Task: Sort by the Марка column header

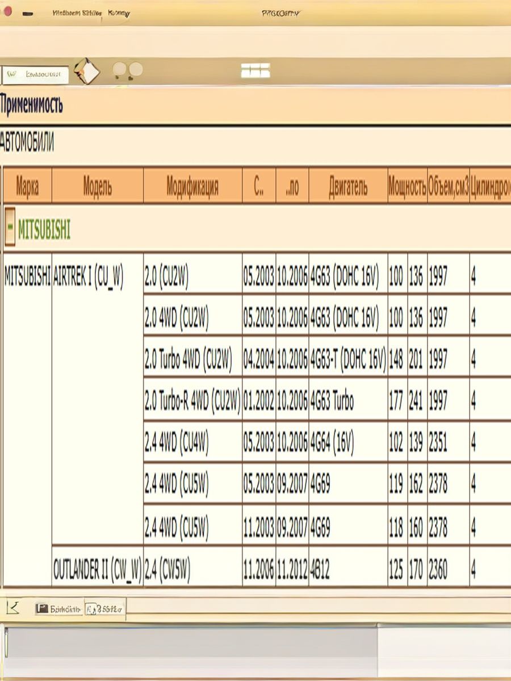Action: pyautogui.click(x=27, y=186)
